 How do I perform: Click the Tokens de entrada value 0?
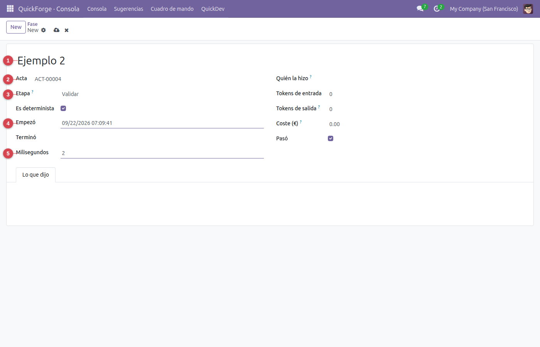pyautogui.click(x=331, y=94)
